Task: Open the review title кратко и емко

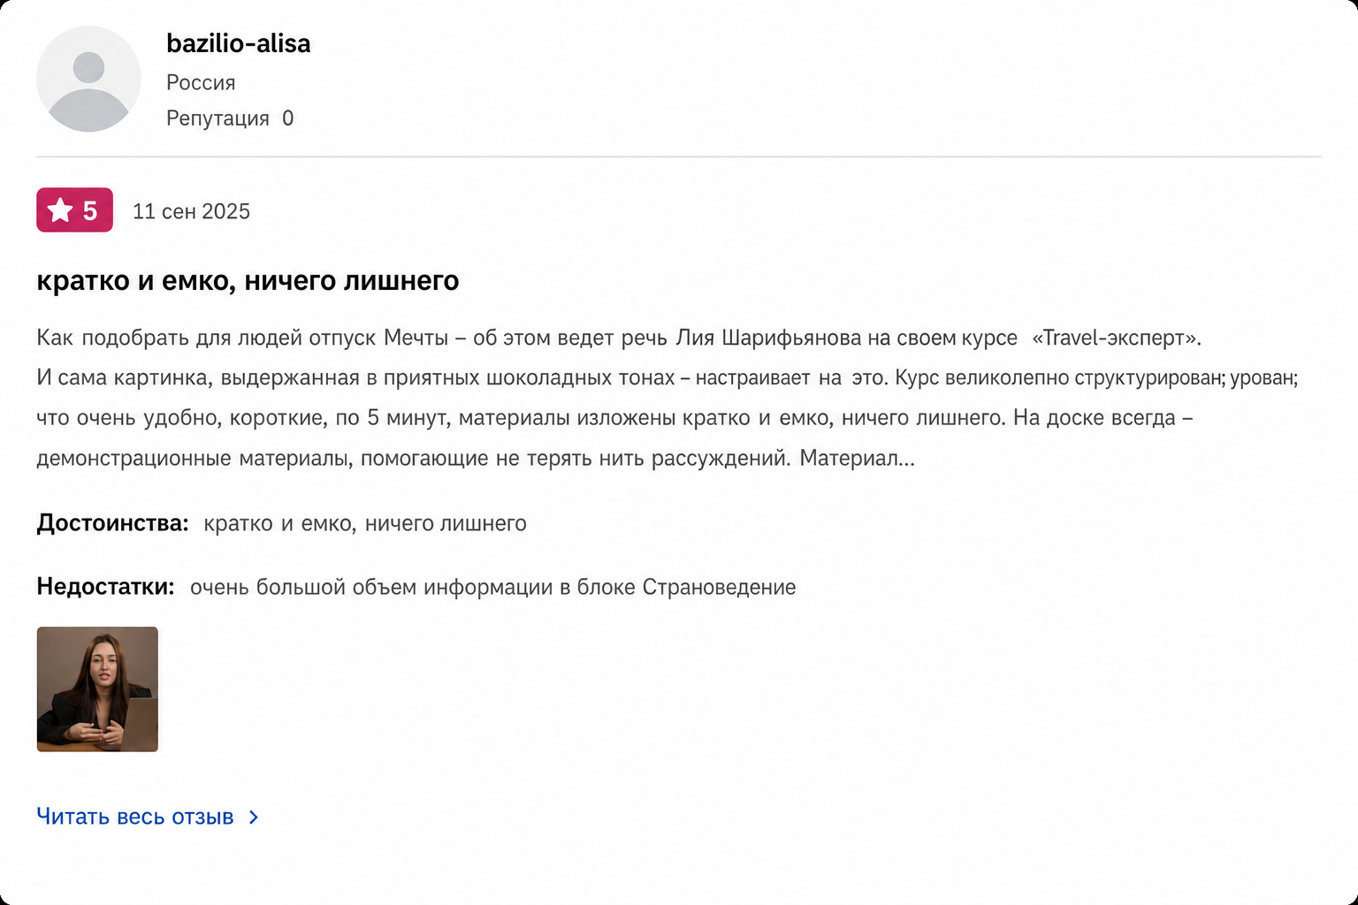Action: tap(248, 280)
